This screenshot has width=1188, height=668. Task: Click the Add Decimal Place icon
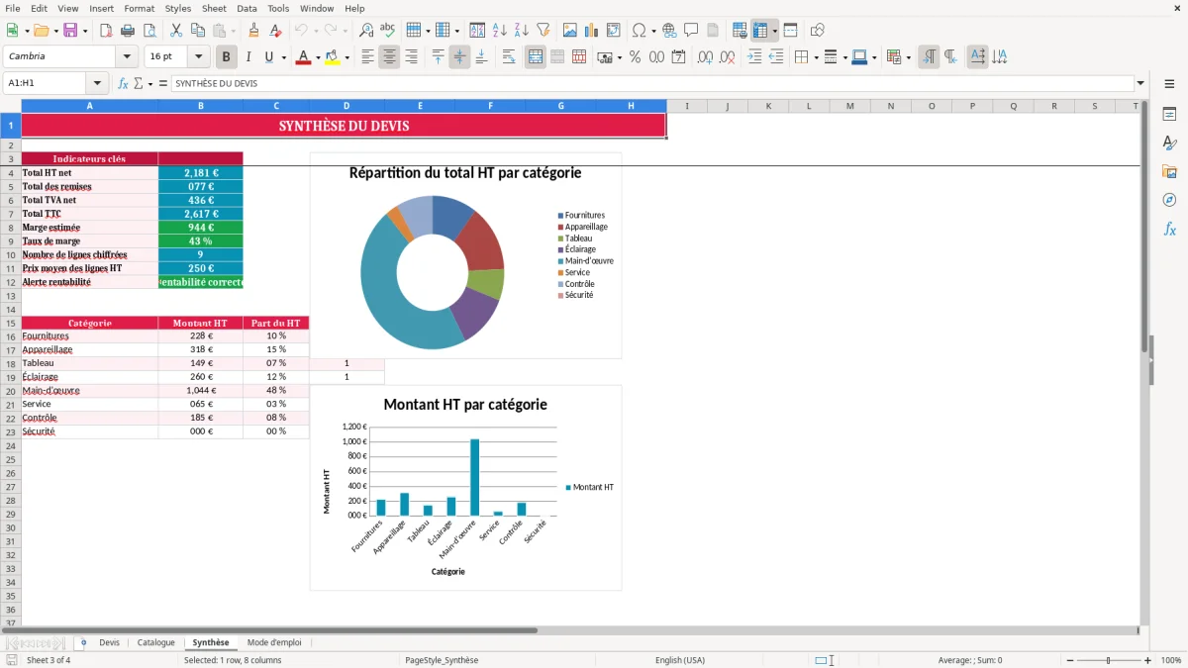(x=706, y=57)
